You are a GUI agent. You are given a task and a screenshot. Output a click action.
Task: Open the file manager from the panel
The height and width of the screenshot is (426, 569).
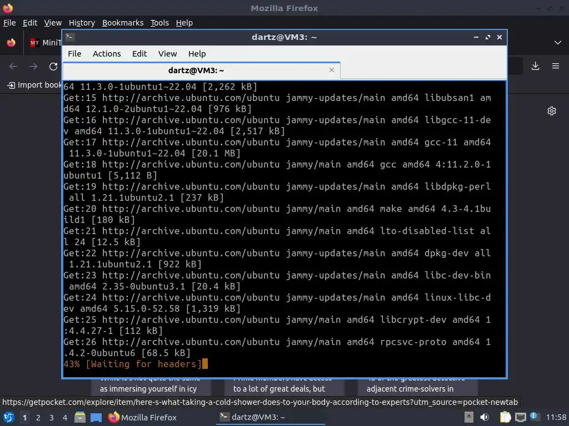tap(80, 417)
